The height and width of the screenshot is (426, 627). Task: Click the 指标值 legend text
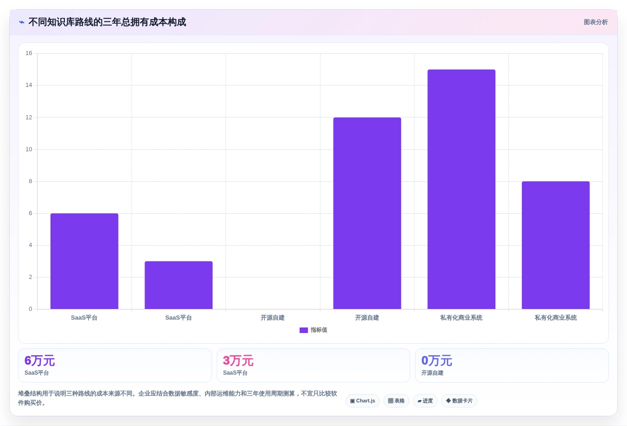pyautogui.click(x=319, y=330)
